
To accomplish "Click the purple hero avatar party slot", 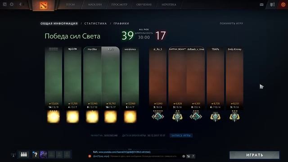I will click(44, 154).
